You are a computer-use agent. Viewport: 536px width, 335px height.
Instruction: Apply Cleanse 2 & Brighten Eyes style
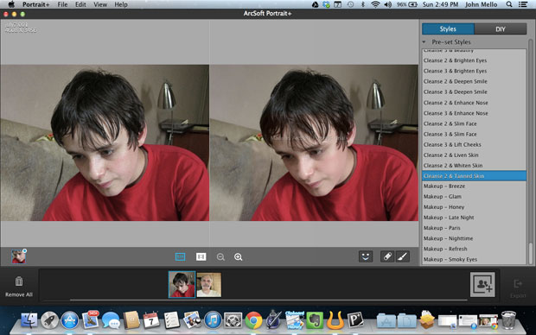coord(474,60)
